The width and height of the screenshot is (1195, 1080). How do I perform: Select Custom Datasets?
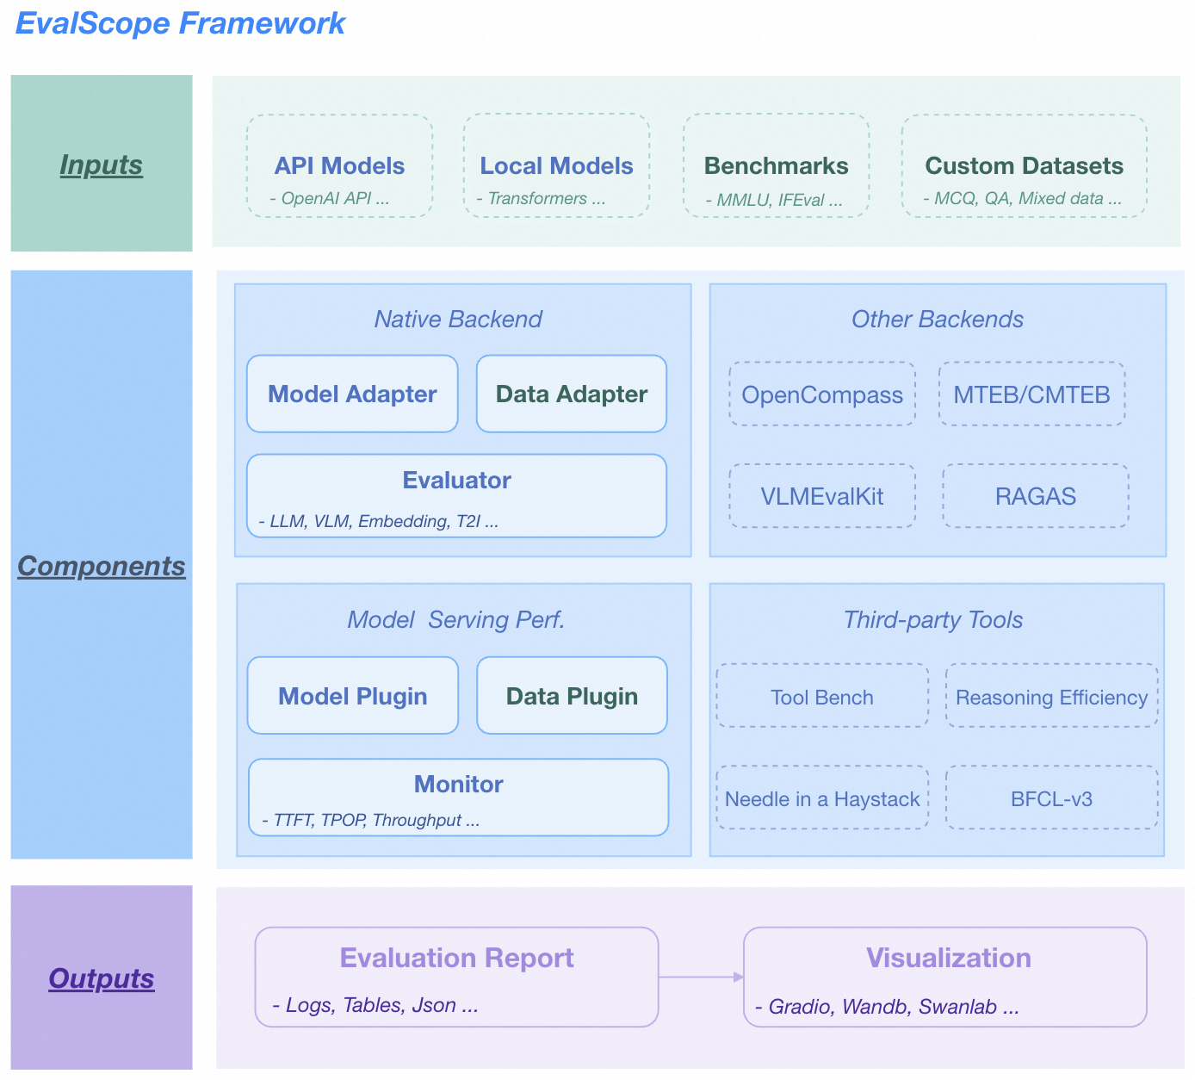(1024, 166)
